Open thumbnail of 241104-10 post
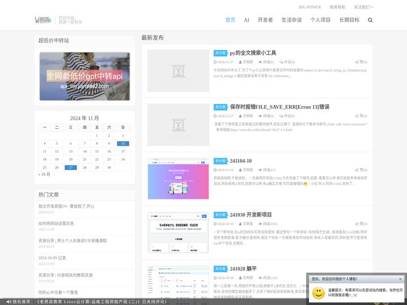The width and height of the screenshot is (407, 305). tap(178, 178)
